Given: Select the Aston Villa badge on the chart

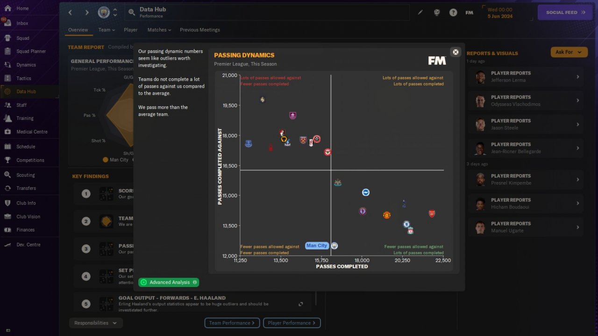Looking at the screenshot, I should coord(363,211).
